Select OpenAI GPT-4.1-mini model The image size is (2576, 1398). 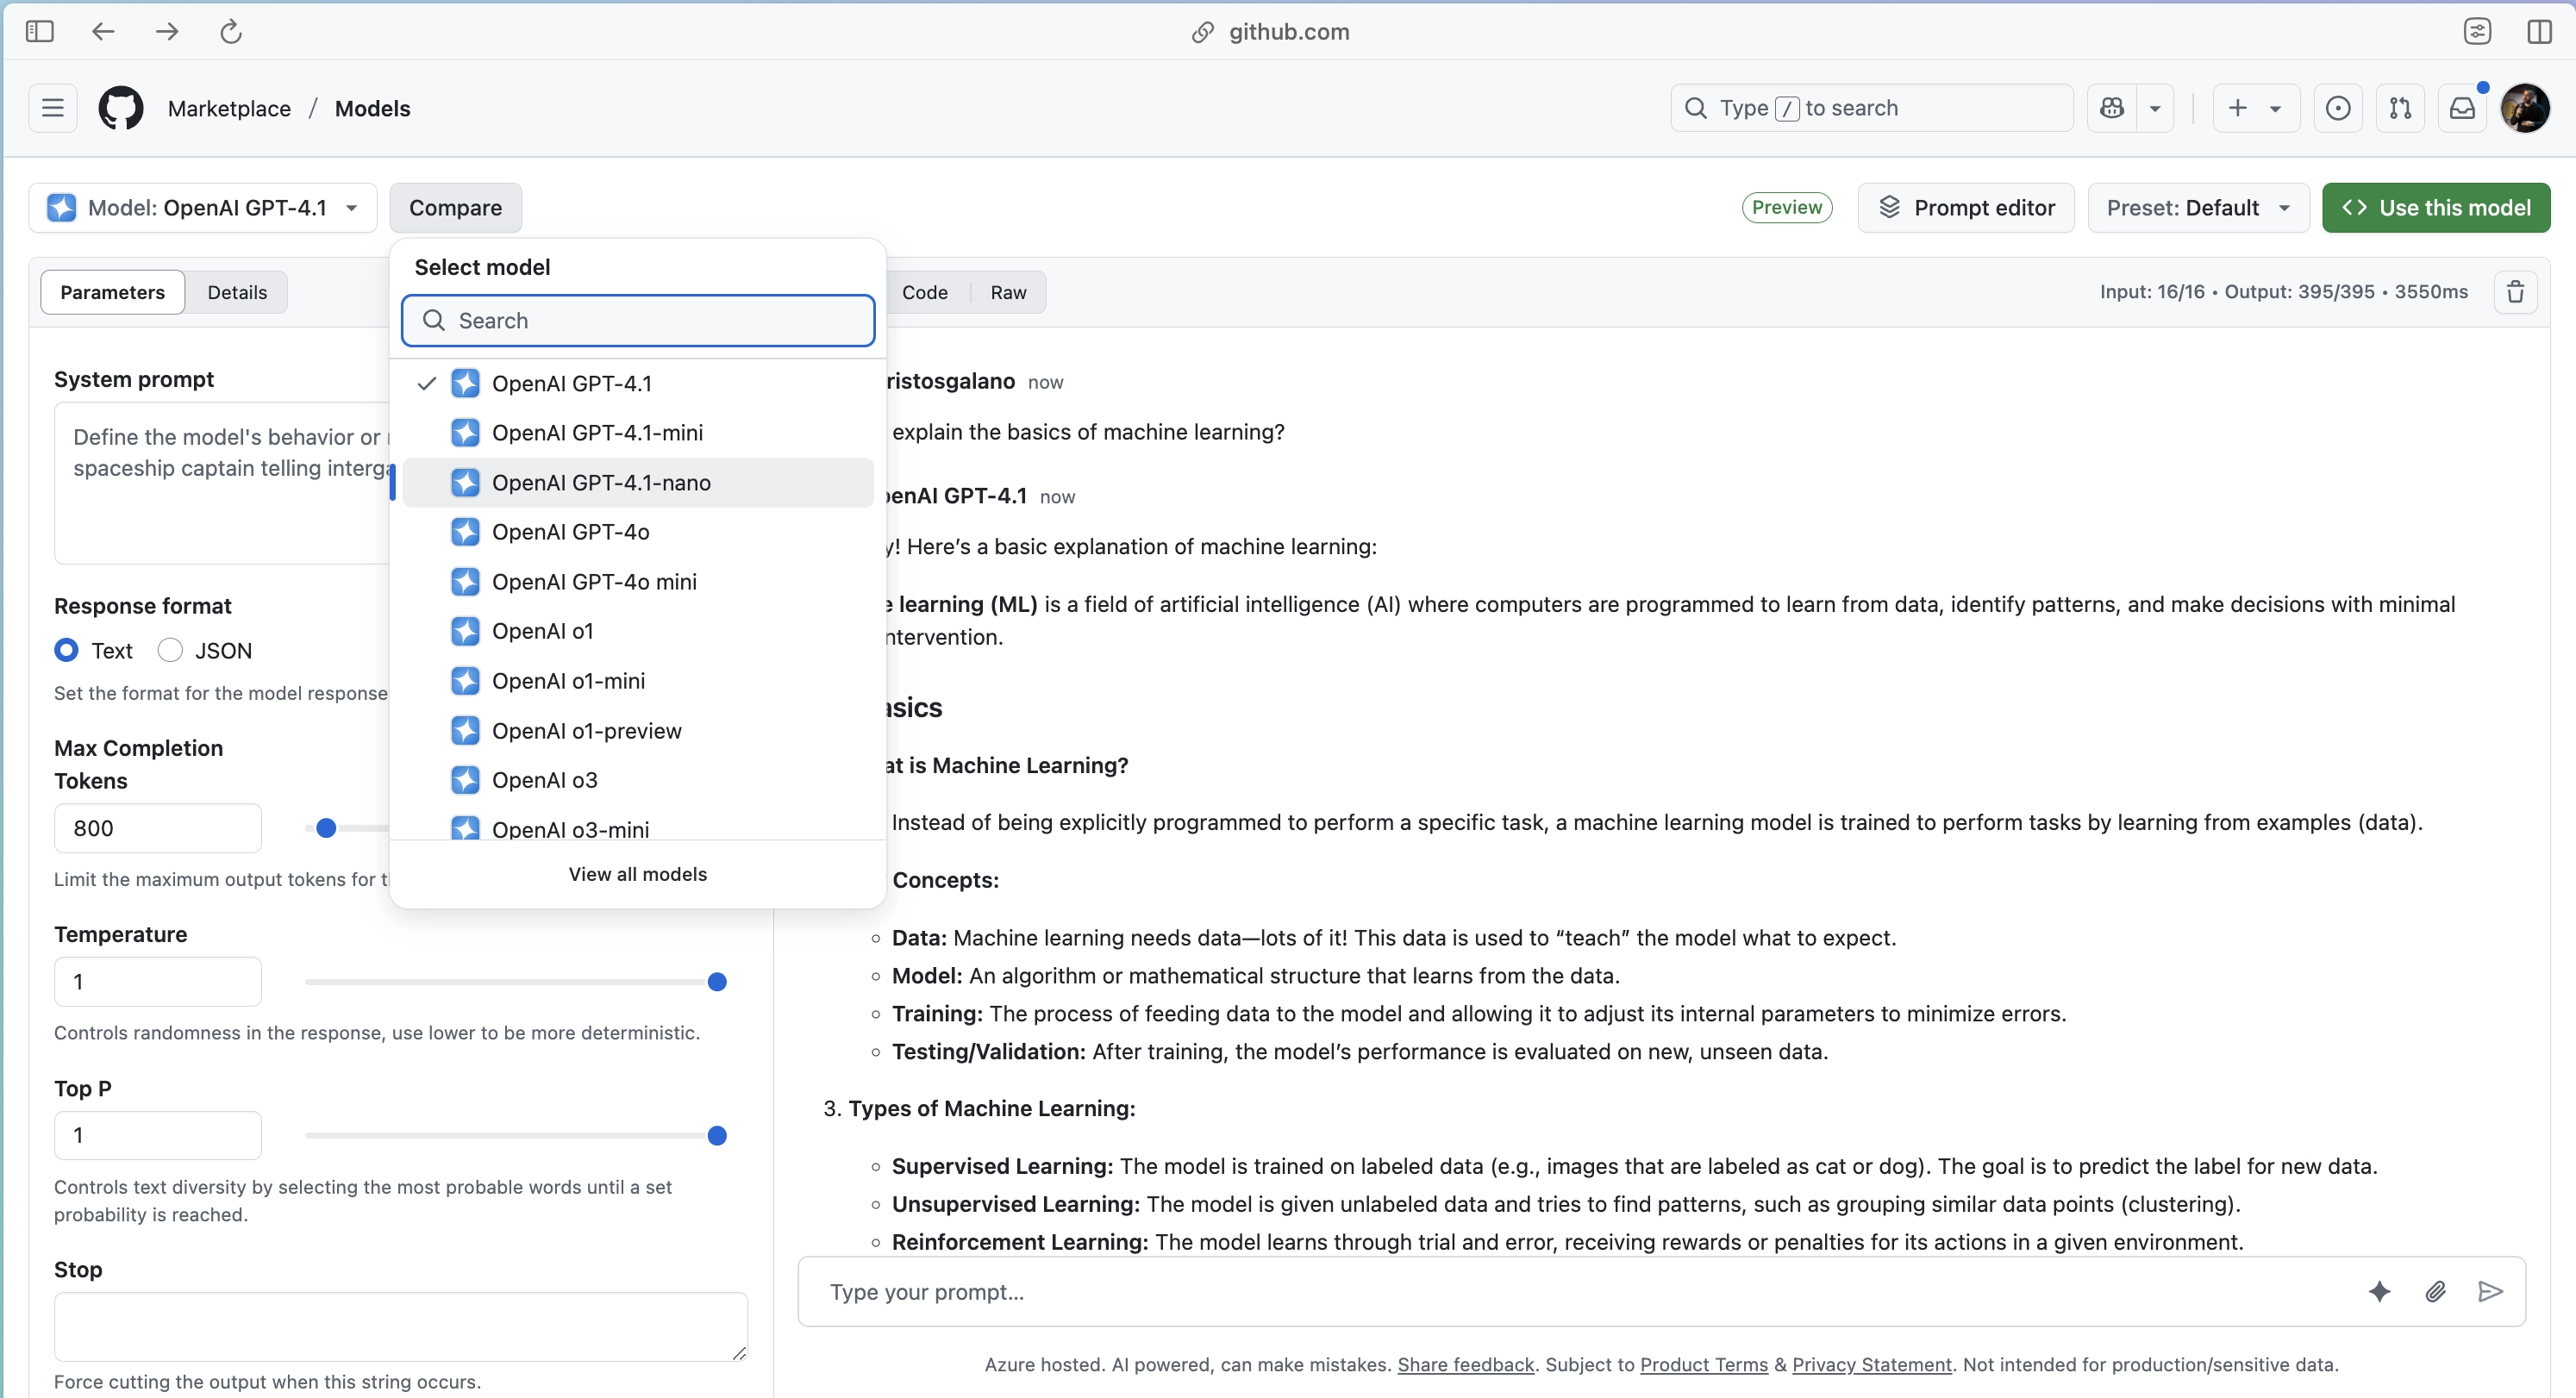(638, 433)
